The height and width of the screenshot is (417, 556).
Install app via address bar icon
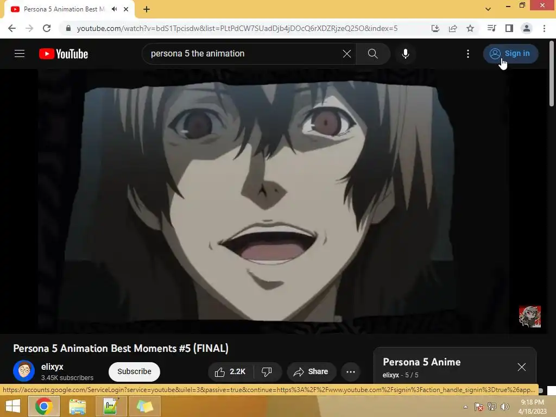435,28
